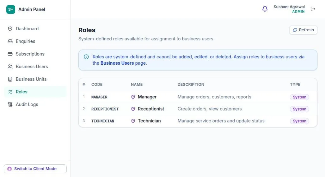Click the Business Users people icon

(x=10, y=67)
